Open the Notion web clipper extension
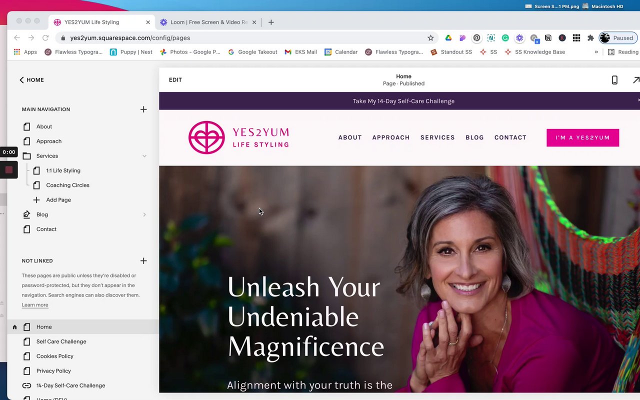Screen dimensions: 640x400 [x=548, y=38]
